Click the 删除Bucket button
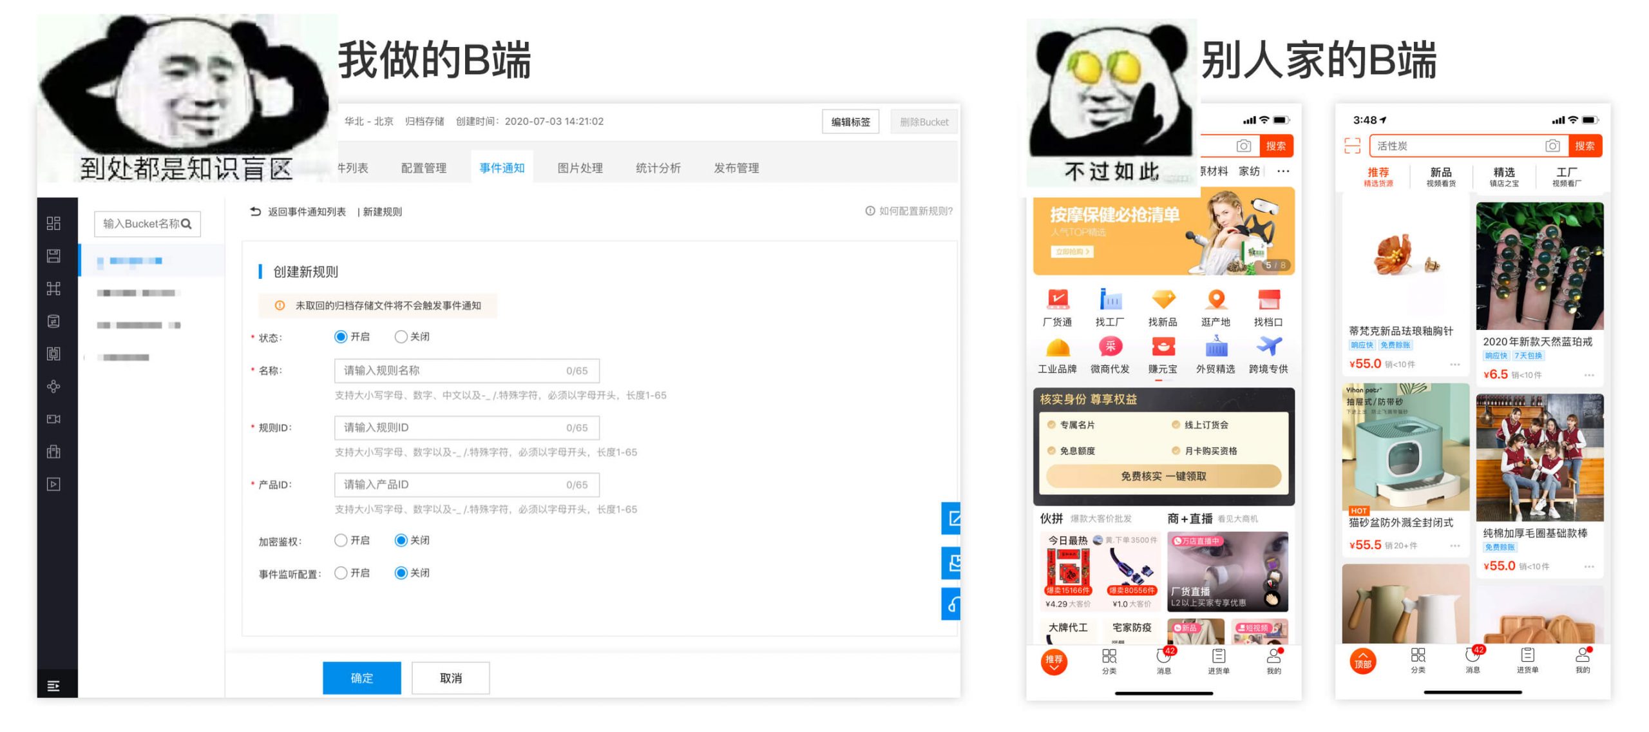The height and width of the screenshot is (732, 1649). (x=923, y=122)
